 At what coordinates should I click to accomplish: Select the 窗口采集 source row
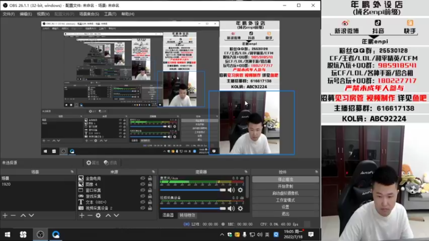[x=115, y=190]
